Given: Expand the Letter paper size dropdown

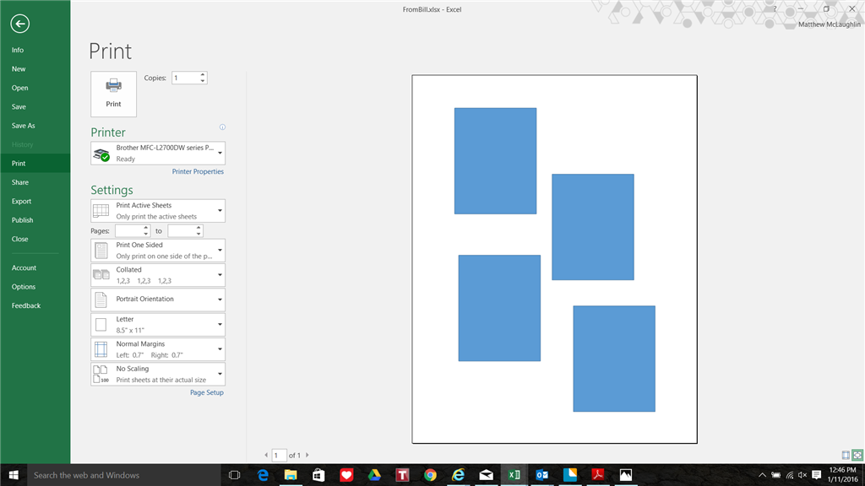Looking at the screenshot, I should pos(158,325).
